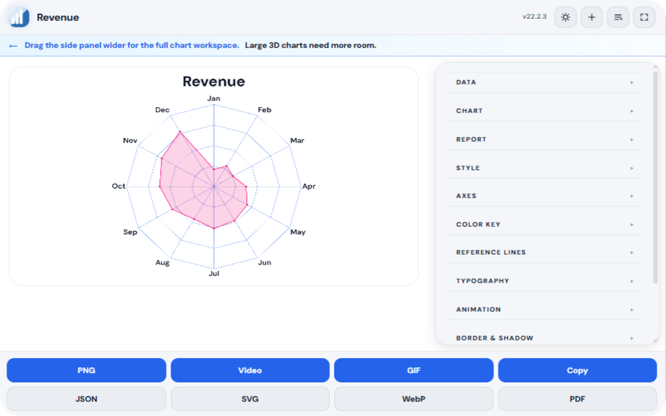Image resolution: width=666 pixels, height=416 pixels.
Task: Export chart data as JSON
Action: (x=86, y=399)
